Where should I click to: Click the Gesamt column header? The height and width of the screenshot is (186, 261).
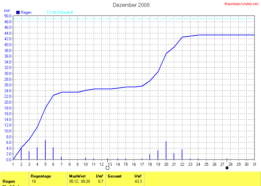[x=115, y=176]
